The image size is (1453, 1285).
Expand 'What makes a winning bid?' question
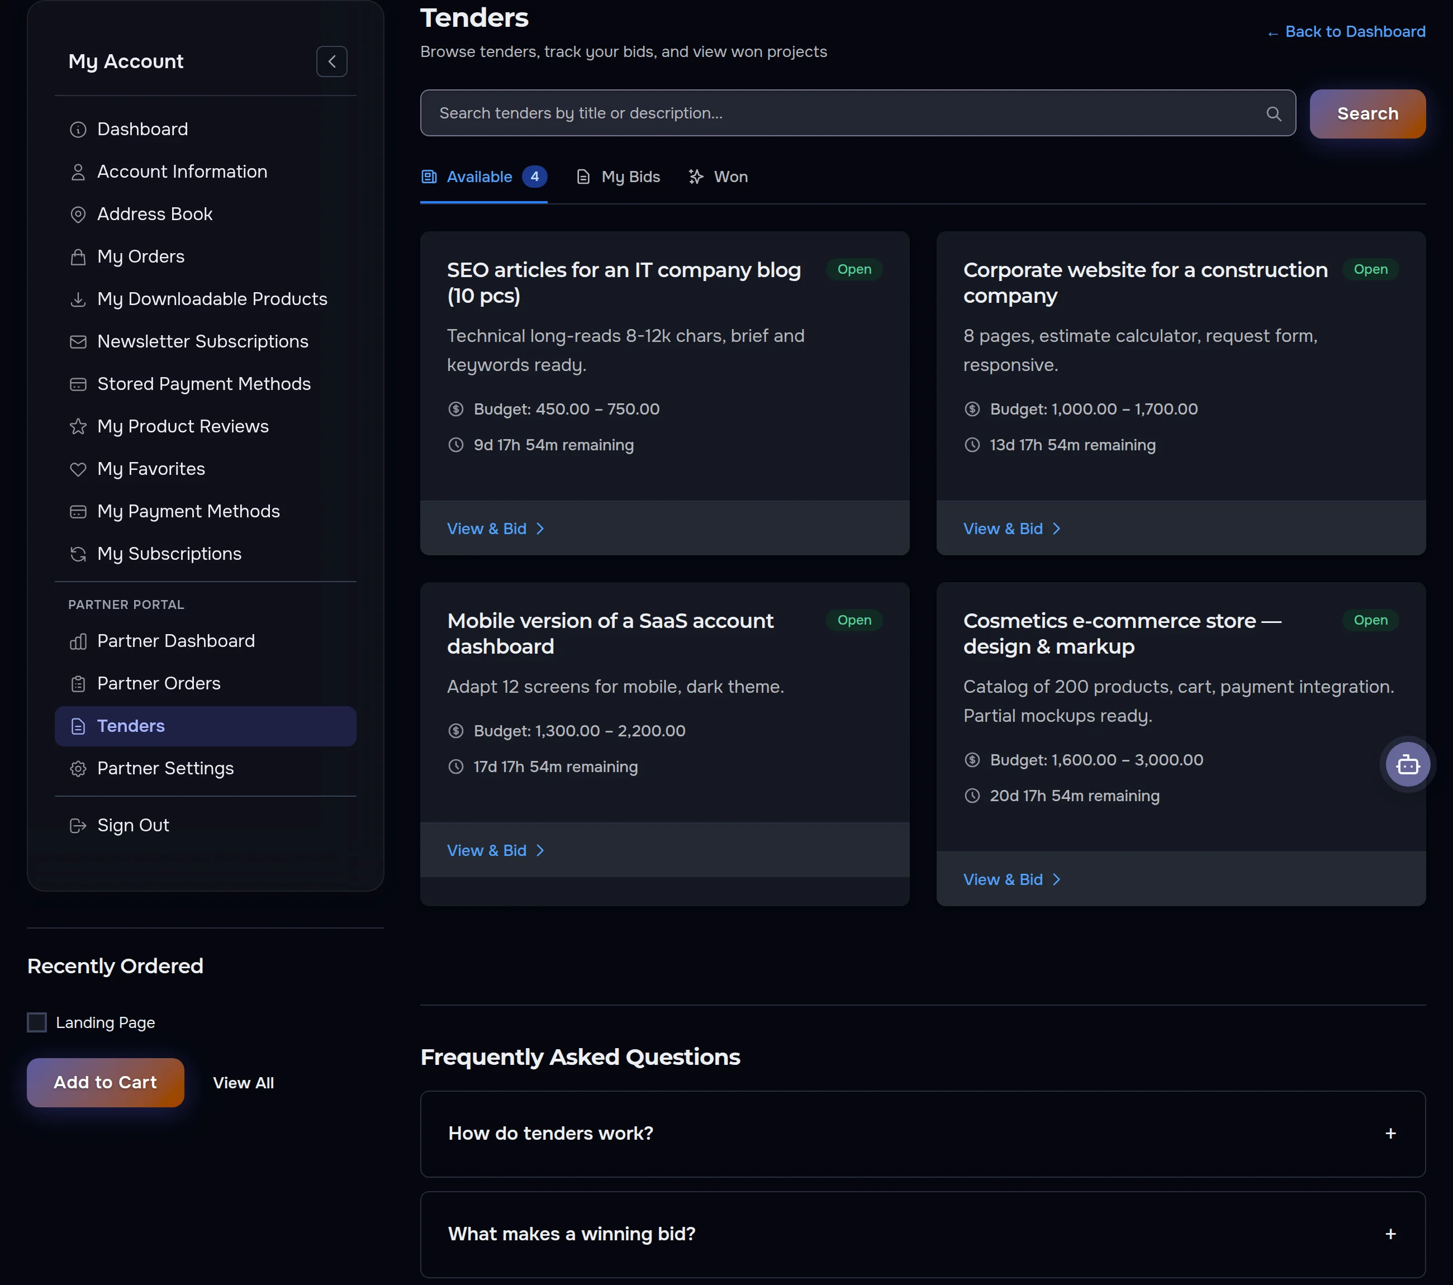(923, 1235)
